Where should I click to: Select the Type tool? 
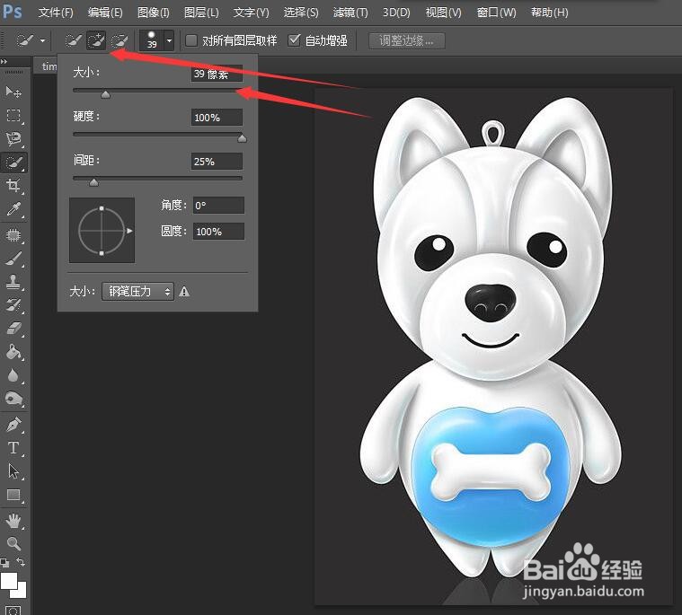coord(13,448)
